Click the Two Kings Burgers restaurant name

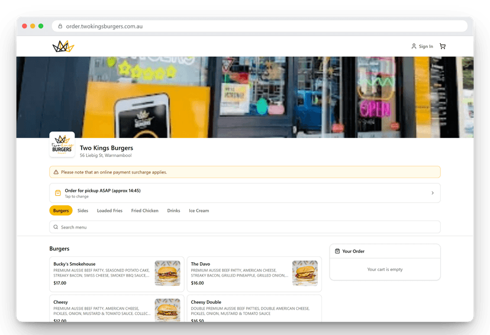pyautogui.click(x=107, y=148)
